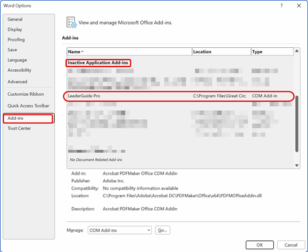Click the add-ins gear list icon
This screenshot has width=308, height=252.
tap(71, 23)
